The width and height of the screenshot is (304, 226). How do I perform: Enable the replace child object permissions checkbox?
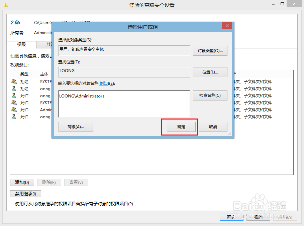pyautogui.click(x=12, y=204)
